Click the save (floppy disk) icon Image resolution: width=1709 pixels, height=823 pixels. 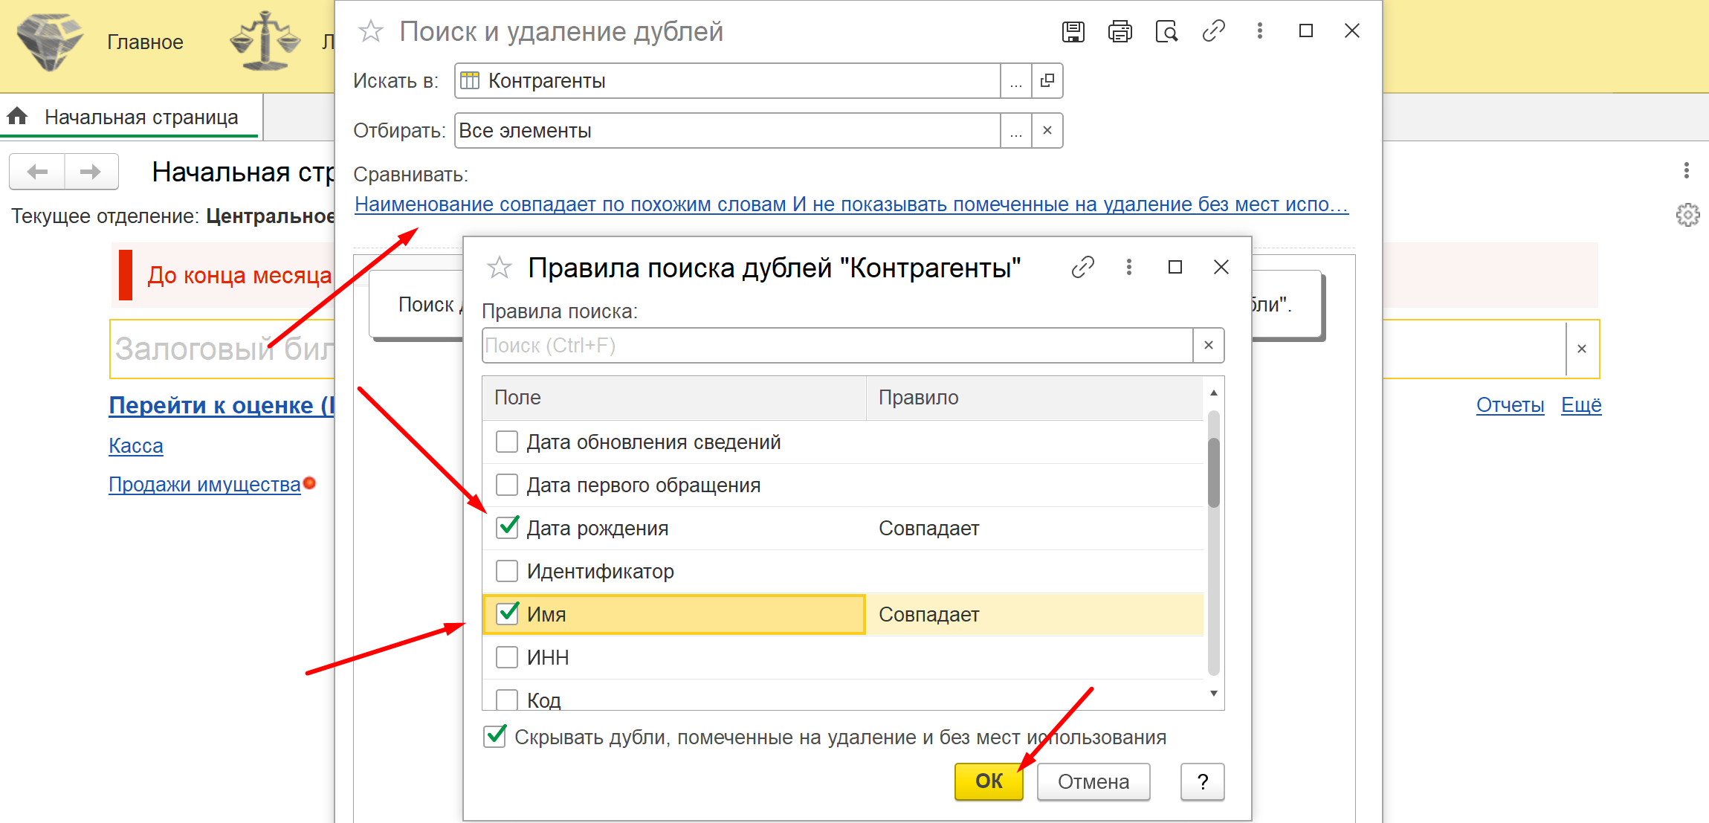pos(1073,31)
